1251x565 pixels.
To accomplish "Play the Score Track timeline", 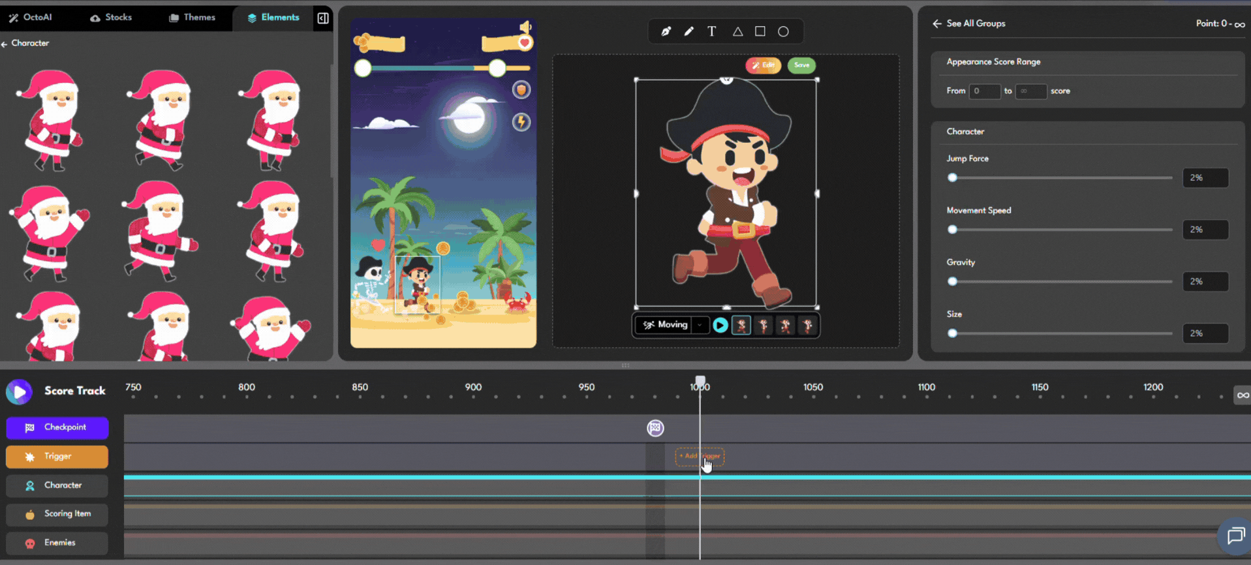I will [x=19, y=391].
